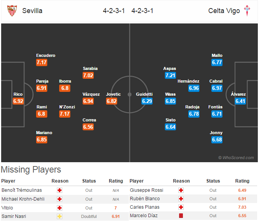Click the Sevilla club crest icon

pyautogui.click(x=12, y=11)
